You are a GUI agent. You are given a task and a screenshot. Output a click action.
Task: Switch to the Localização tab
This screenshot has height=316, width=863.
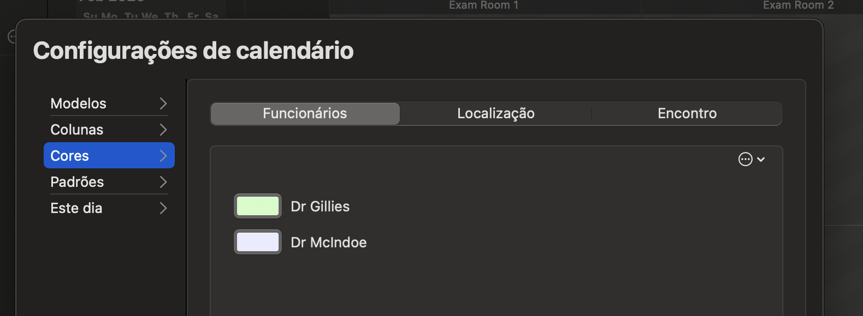[496, 113]
